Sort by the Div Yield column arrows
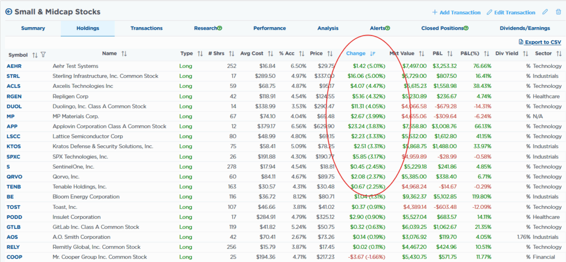This screenshot has width=566, height=262. click(x=526, y=54)
